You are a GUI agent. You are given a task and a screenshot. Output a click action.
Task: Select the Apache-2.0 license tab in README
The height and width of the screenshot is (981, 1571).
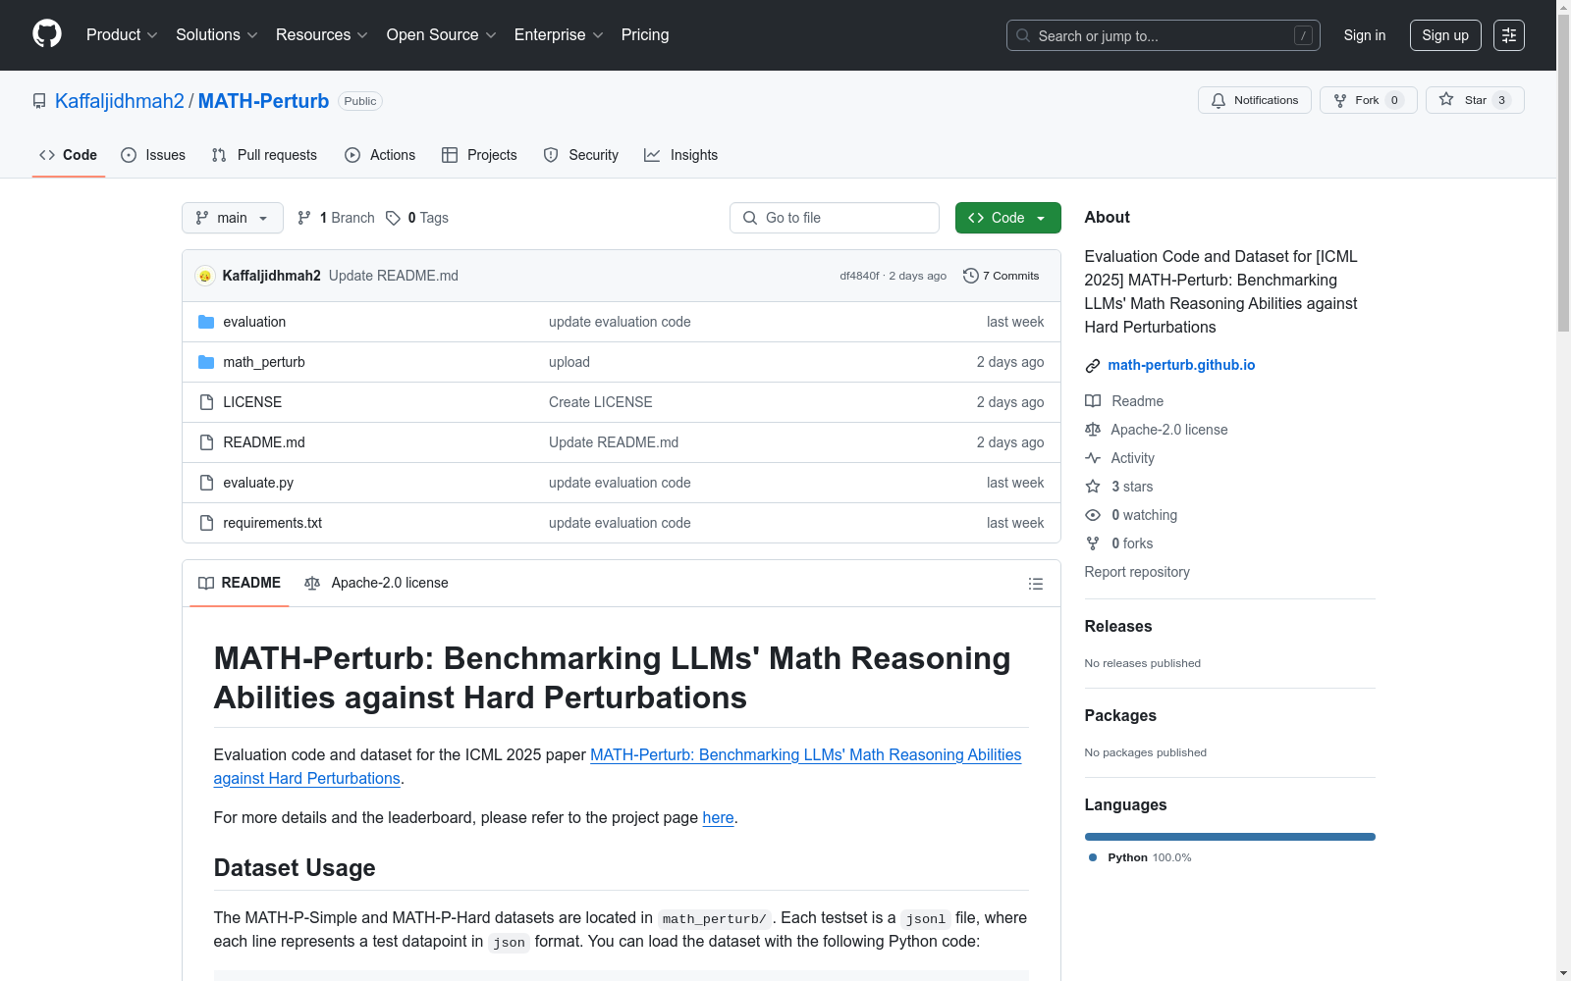tap(376, 584)
